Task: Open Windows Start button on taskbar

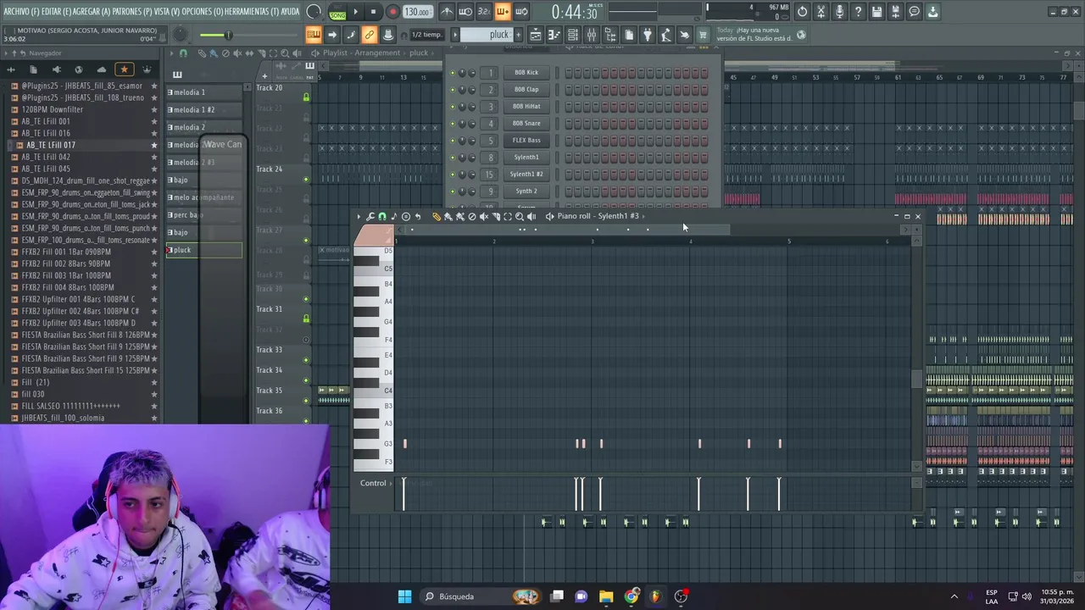Action: click(404, 596)
